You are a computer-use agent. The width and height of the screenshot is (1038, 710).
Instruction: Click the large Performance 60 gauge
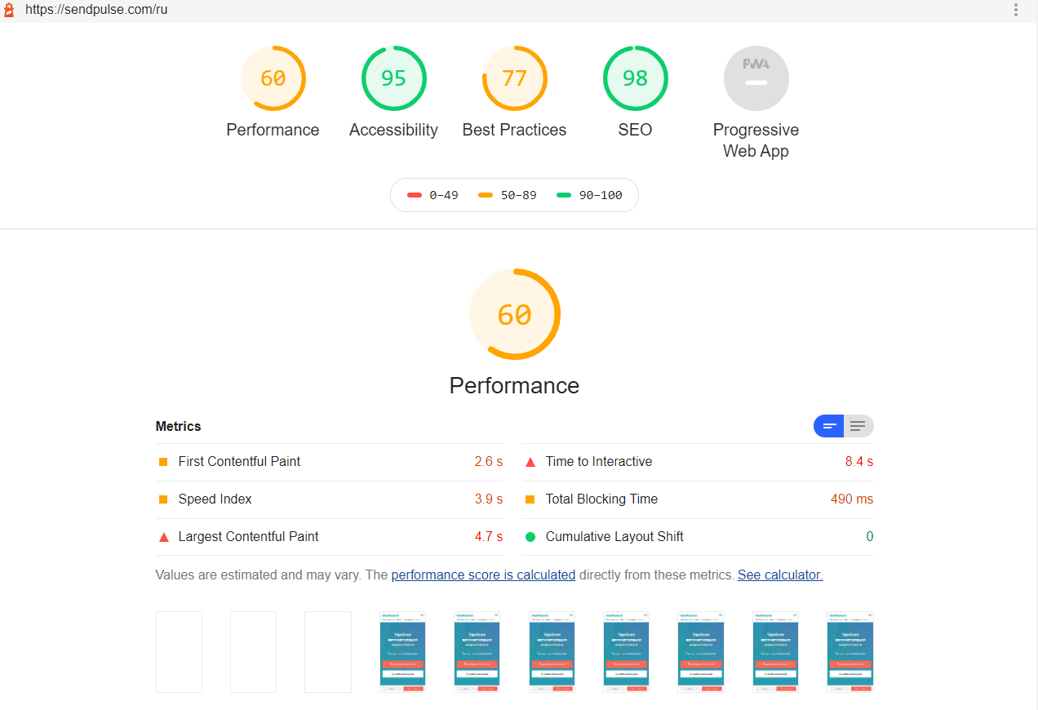click(x=514, y=314)
